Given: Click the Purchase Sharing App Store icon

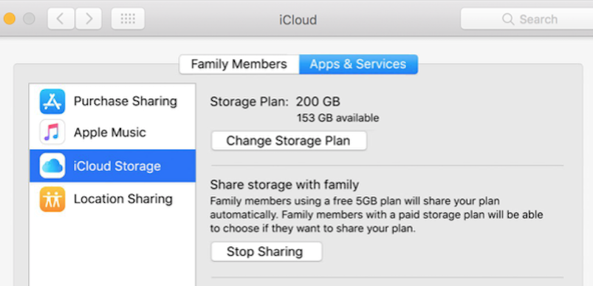Looking at the screenshot, I should click(52, 101).
